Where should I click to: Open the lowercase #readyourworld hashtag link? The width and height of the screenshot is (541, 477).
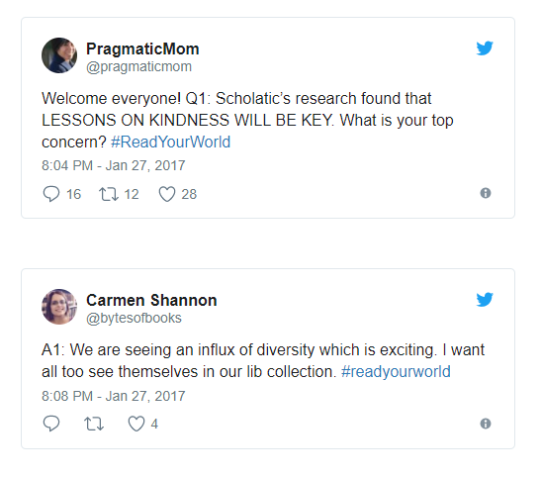tap(396, 372)
